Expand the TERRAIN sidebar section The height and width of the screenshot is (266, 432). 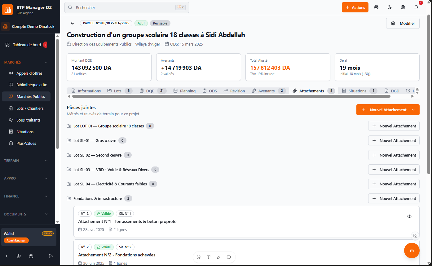26,161
